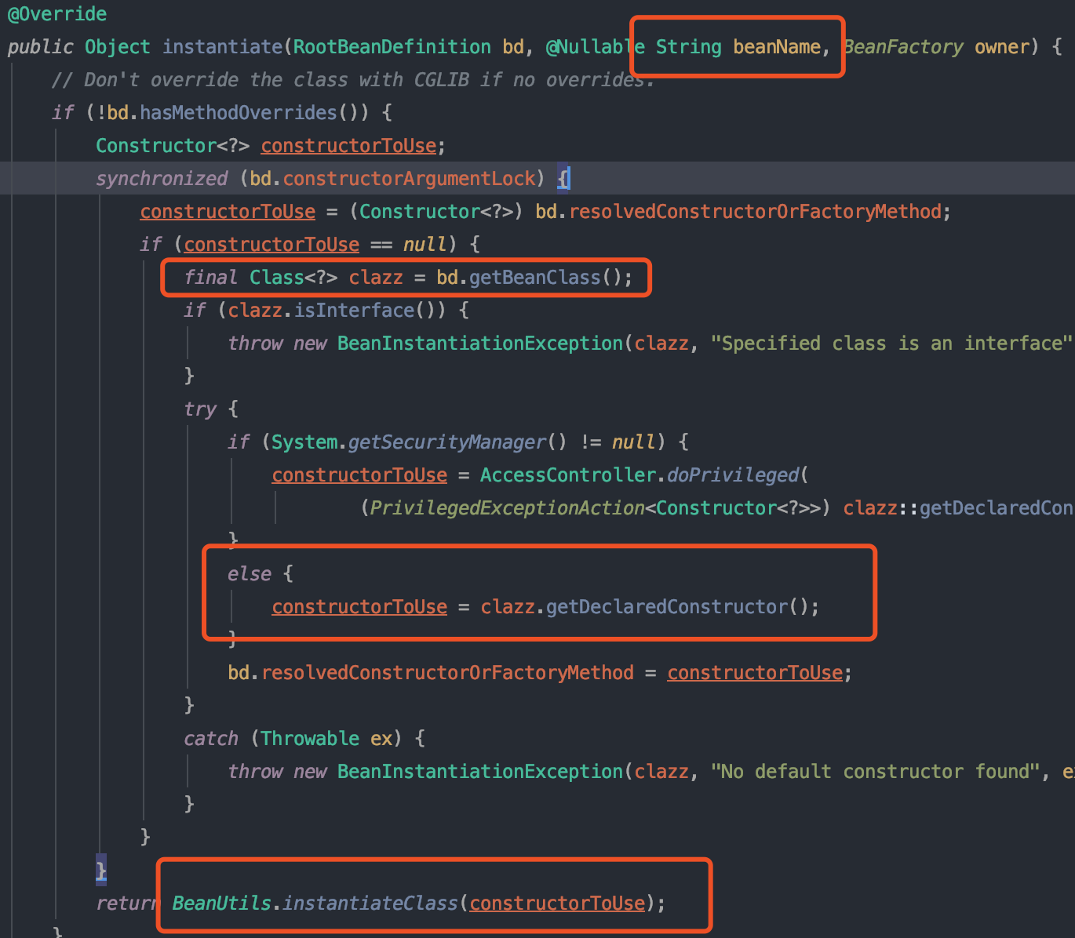Click the 'PrivilegedExceptionAction' cast type
1075x938 pixels.
[507, 508]
